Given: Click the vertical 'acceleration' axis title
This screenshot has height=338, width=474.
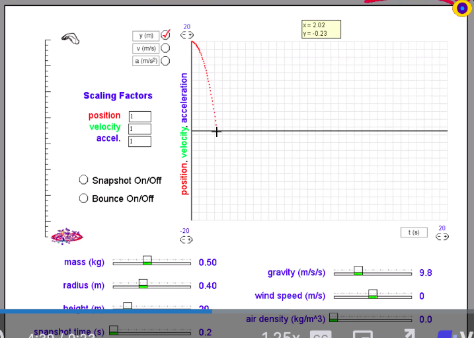Looking at the screenshot, I should (184, 98).
